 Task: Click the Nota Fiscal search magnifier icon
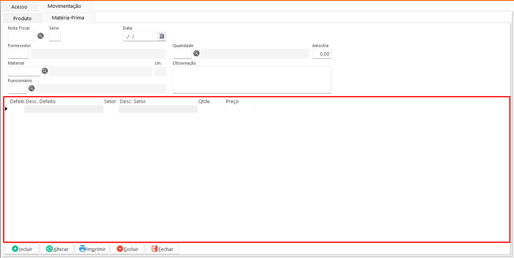click(x=41, y=36)
